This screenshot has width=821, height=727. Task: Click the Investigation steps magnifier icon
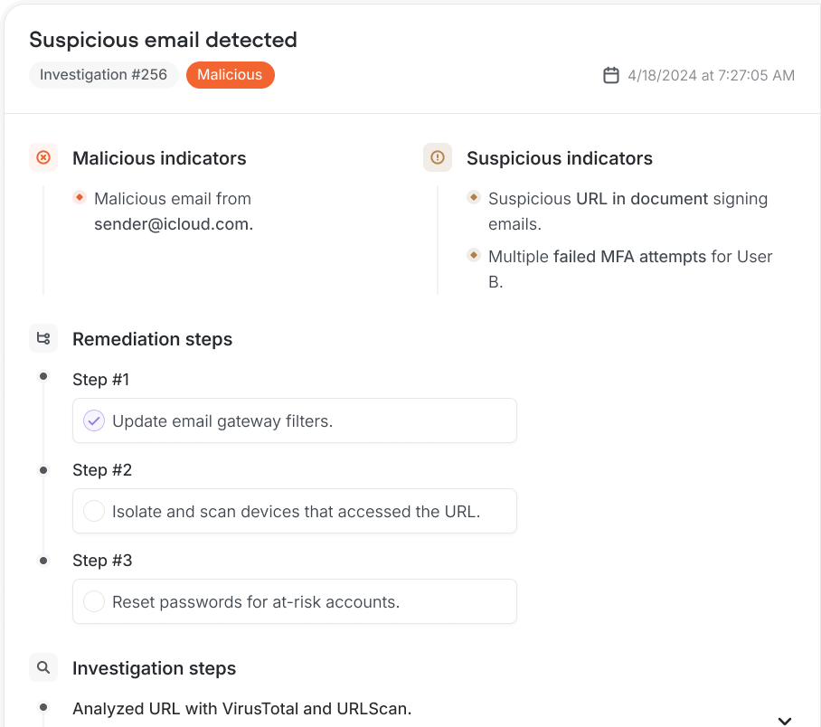(43, 667)
